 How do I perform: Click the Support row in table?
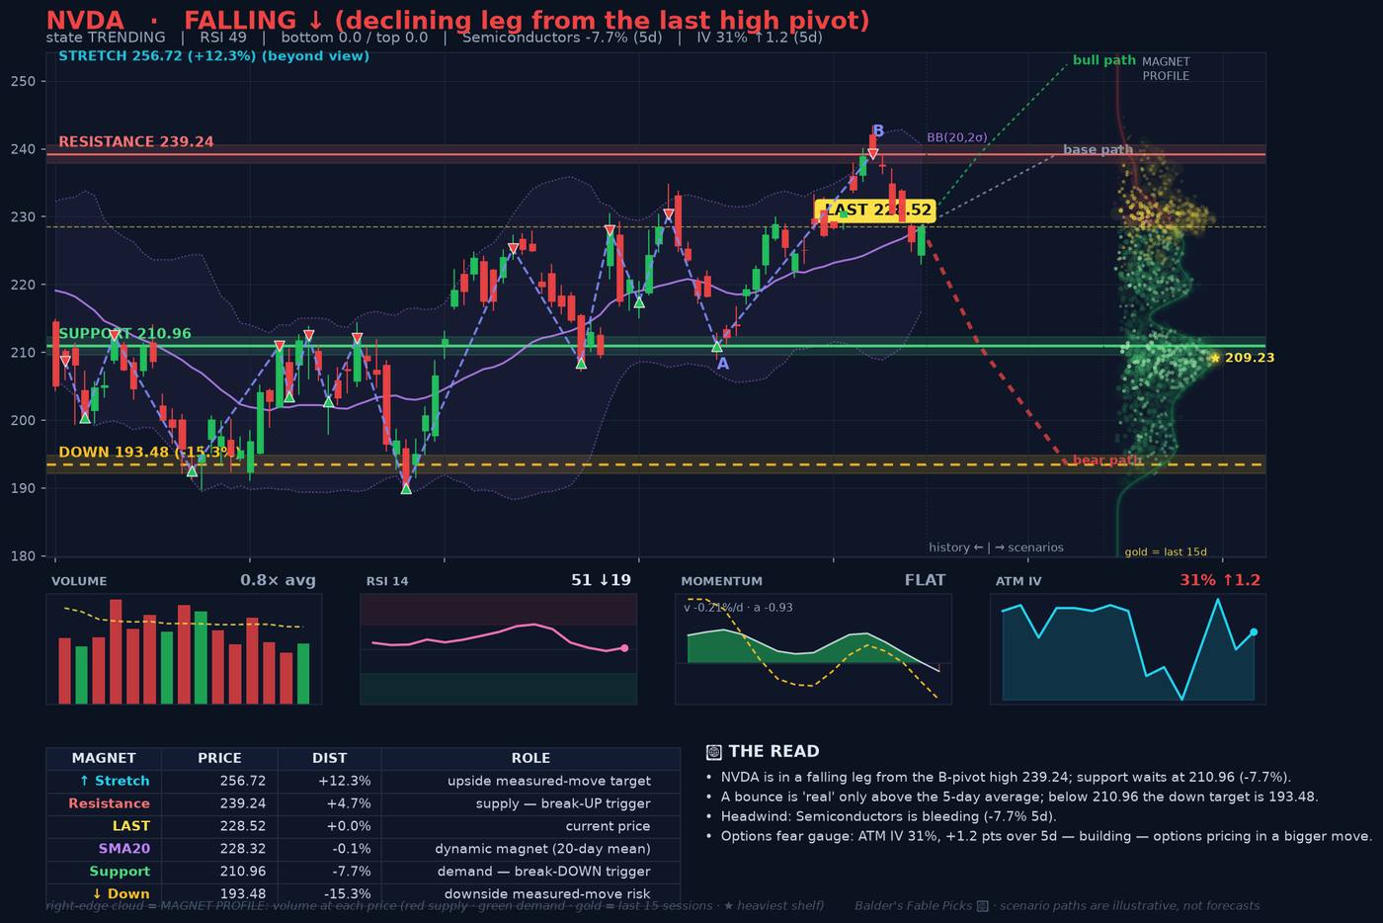[363, 872]
